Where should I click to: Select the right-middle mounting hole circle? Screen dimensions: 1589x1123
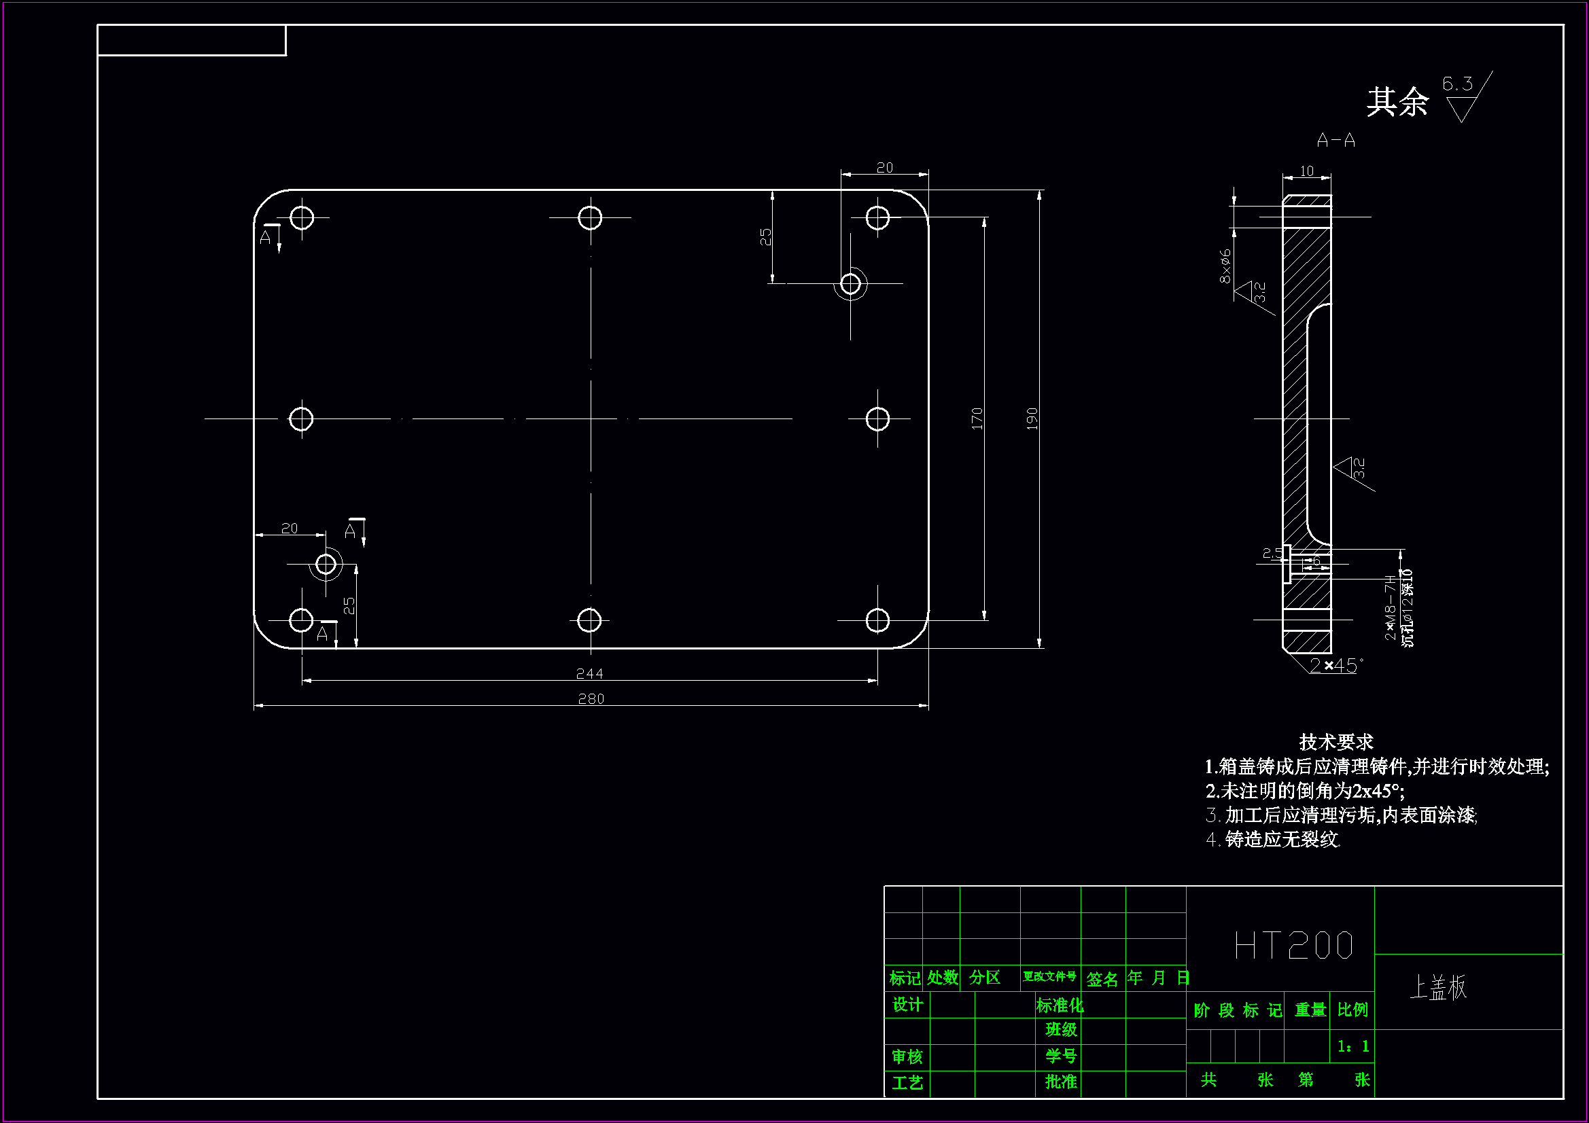(877, 418)
